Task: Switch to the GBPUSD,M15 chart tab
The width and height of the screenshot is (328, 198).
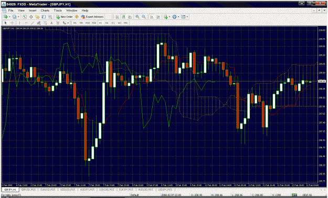Action: (28, 190)
